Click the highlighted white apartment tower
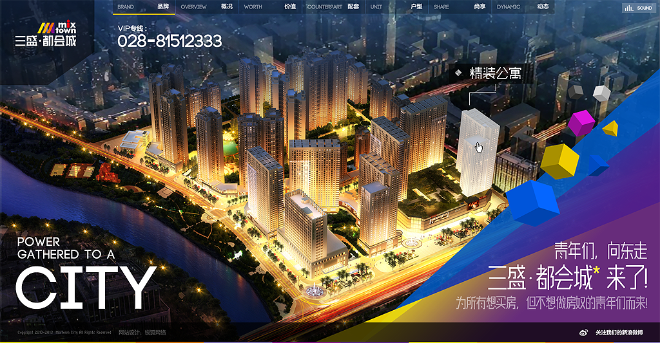This screenshot has height=343, width=660. [478, 151]
